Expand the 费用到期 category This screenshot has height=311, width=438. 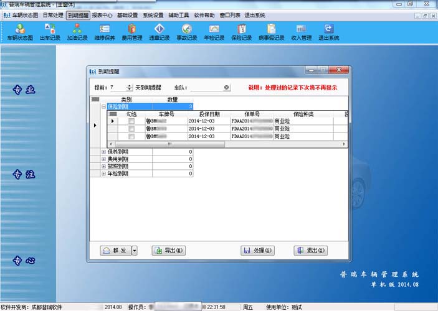click(103, 159)
